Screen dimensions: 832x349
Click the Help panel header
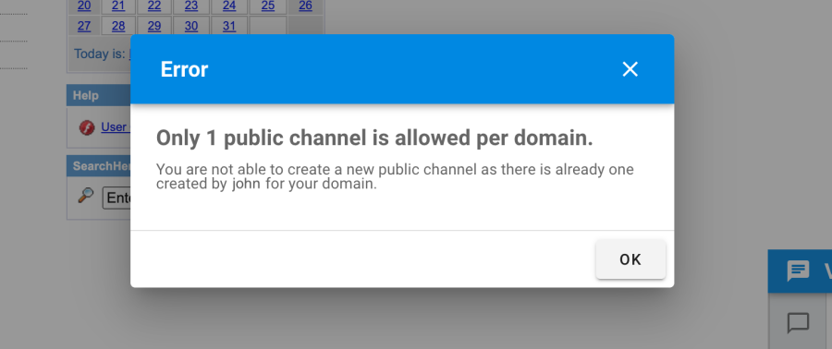99,95
